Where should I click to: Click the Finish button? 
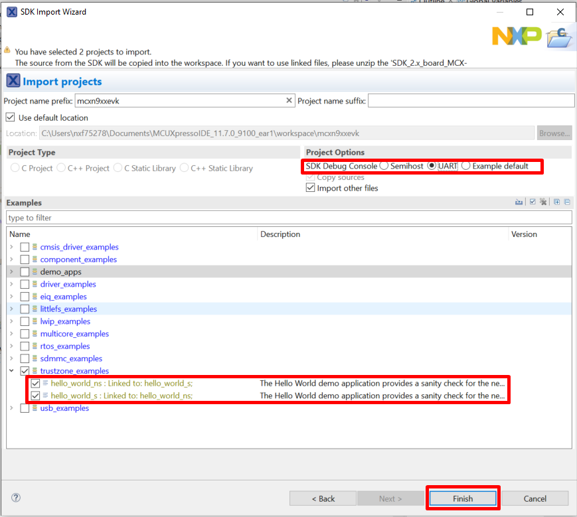462,498
